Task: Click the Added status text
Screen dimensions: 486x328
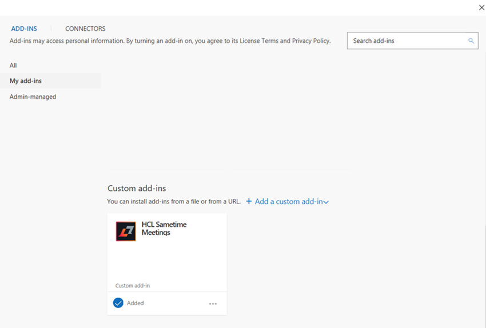Action: click(x=136, y=303)
